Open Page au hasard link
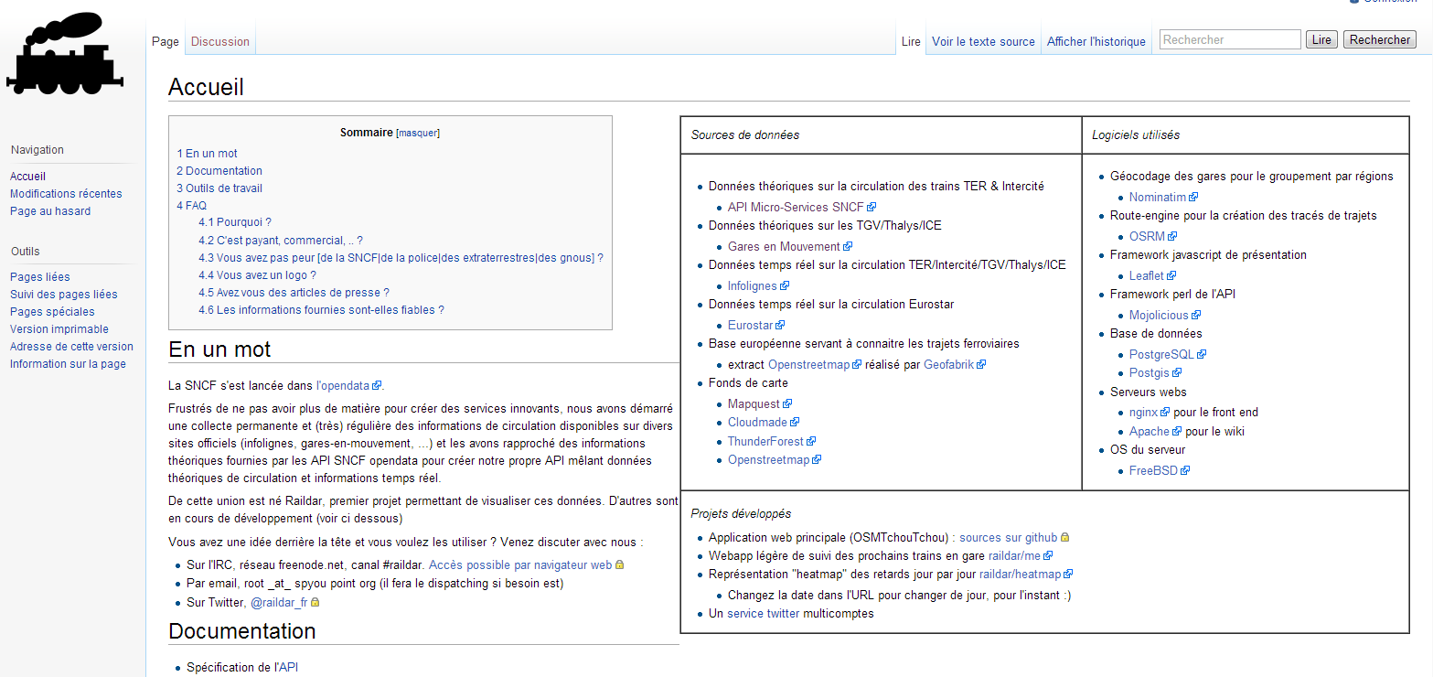The width and height of the screenshot is (1433, 677). [50, 211]
